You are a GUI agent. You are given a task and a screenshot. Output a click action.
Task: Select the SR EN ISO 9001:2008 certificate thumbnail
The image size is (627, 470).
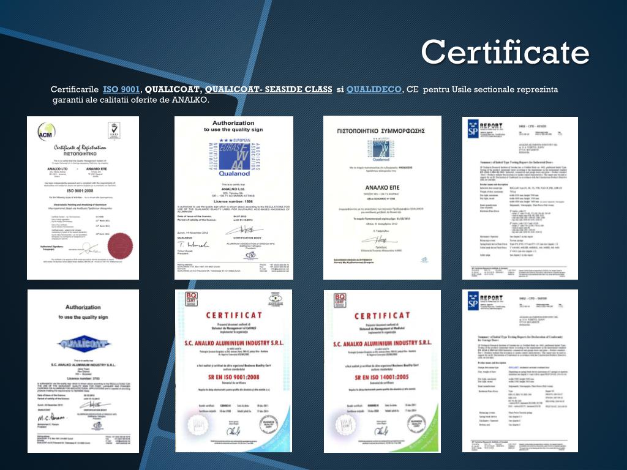(x=233, y=371)
